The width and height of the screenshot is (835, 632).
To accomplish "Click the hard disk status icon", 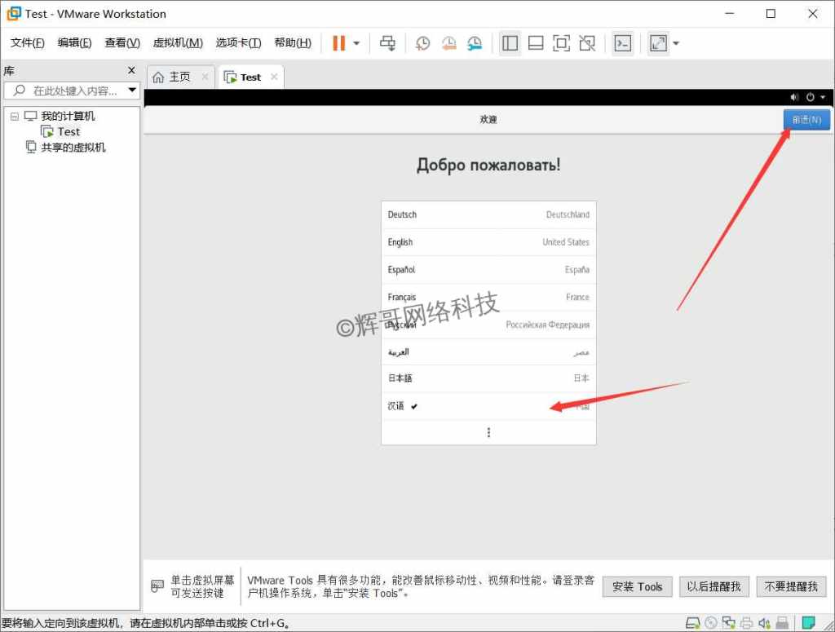I will [x=693, y=622].
